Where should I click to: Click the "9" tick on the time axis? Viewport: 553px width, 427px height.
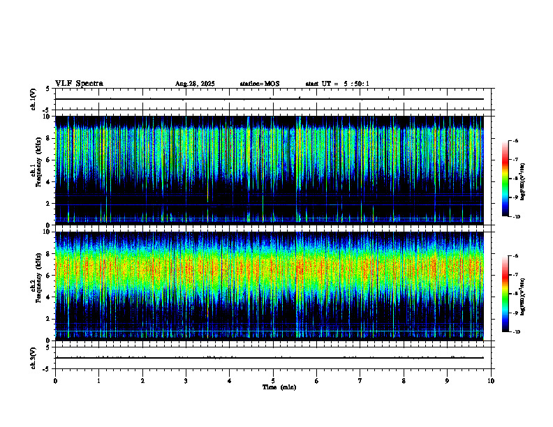[447, 381]
